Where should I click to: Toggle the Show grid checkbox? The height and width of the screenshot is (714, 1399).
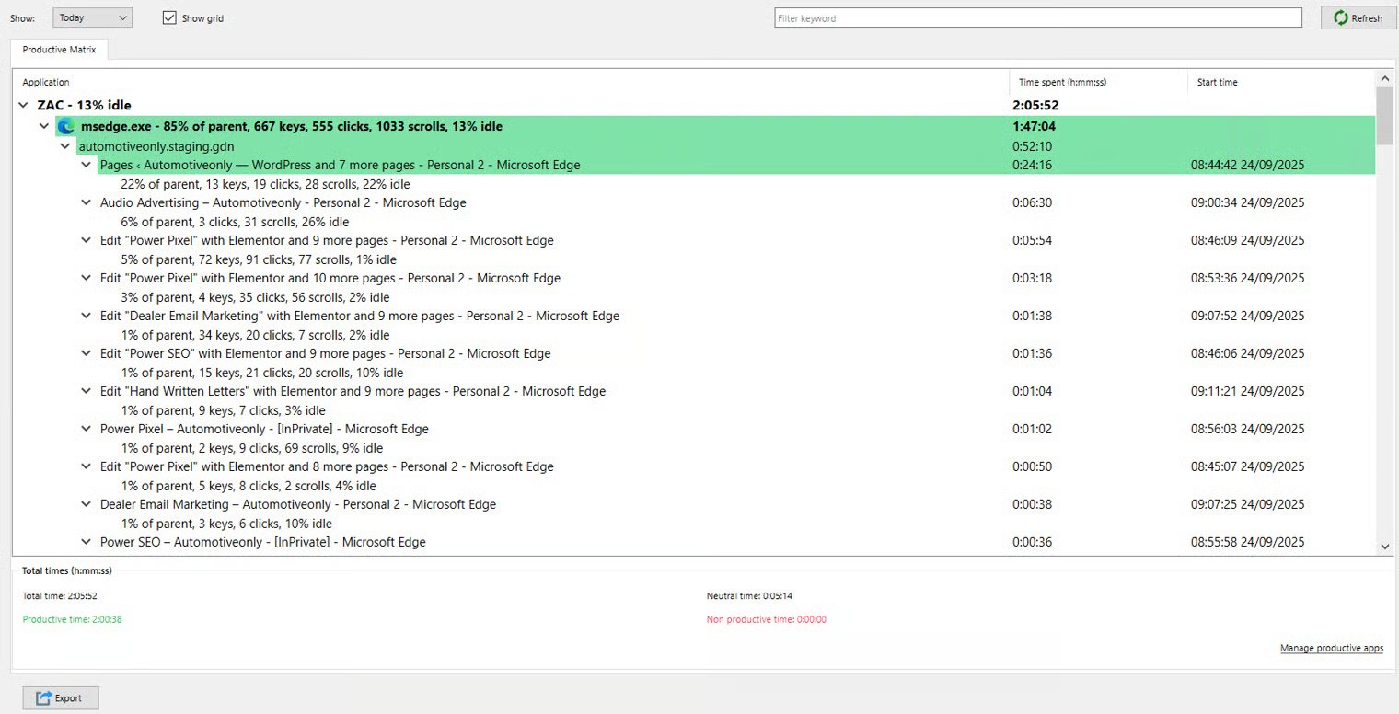click(x=169, y=17)
